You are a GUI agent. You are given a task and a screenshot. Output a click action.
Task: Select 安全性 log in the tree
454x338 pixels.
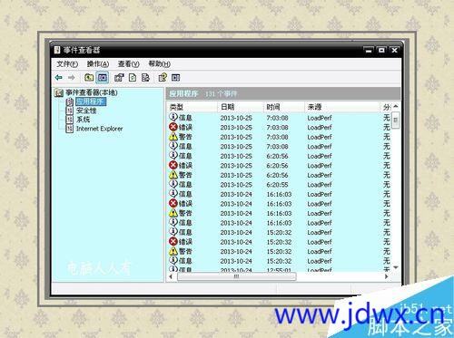click(86, 111)
